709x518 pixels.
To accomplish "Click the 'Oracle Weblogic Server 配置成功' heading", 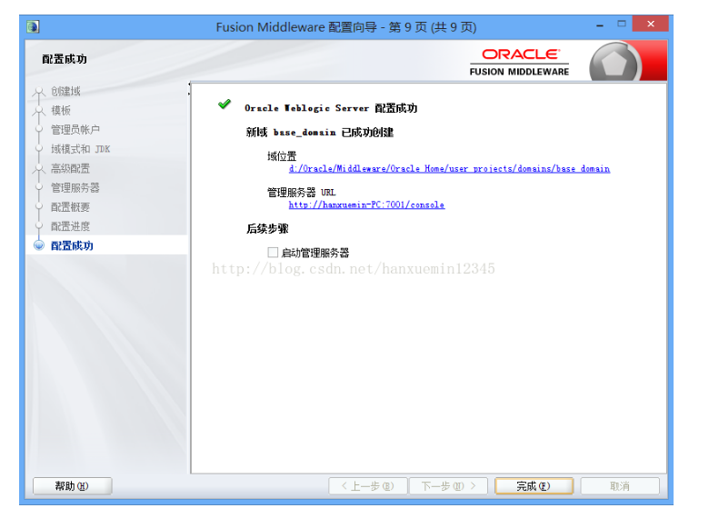I will pos(331,108).
